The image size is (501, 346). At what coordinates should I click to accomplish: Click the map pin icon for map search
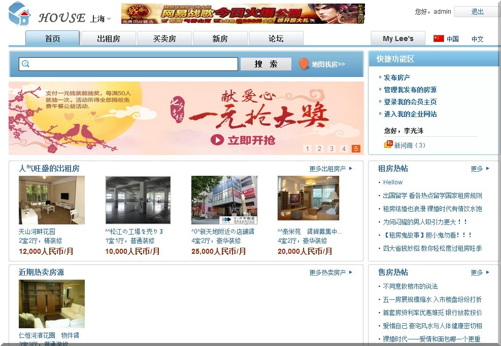coord(304,64)
